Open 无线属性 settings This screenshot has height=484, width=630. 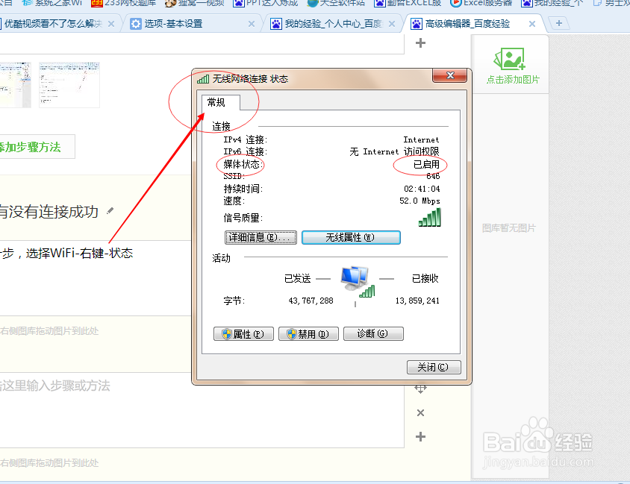point(351,237)
